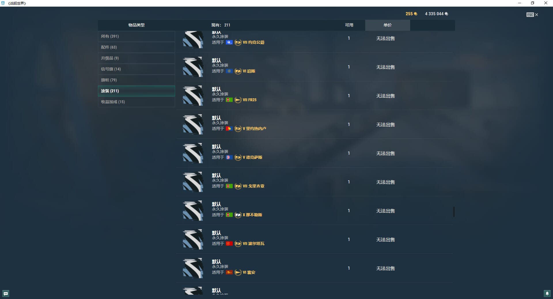Sort the list by 可用 column
Image resolution: width=553 pixels, height=299 pixels.
click(x=349, y=25)
